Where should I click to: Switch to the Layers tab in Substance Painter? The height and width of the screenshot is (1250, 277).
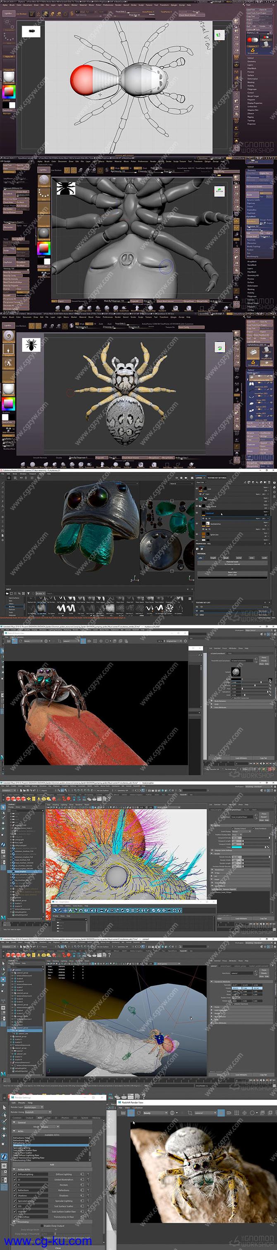pos(199,478)
